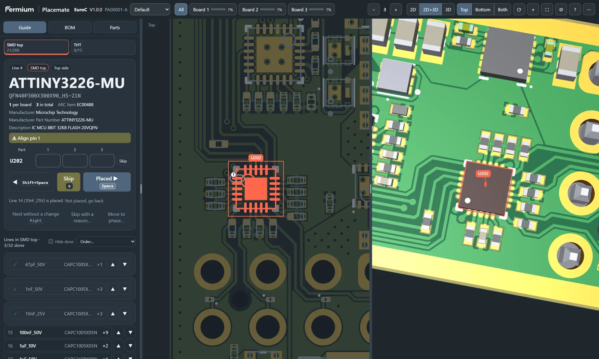This screenshot has height=359, width=599.
Task: Click the rotate view icon in toolbar
Action: point(519,10)
